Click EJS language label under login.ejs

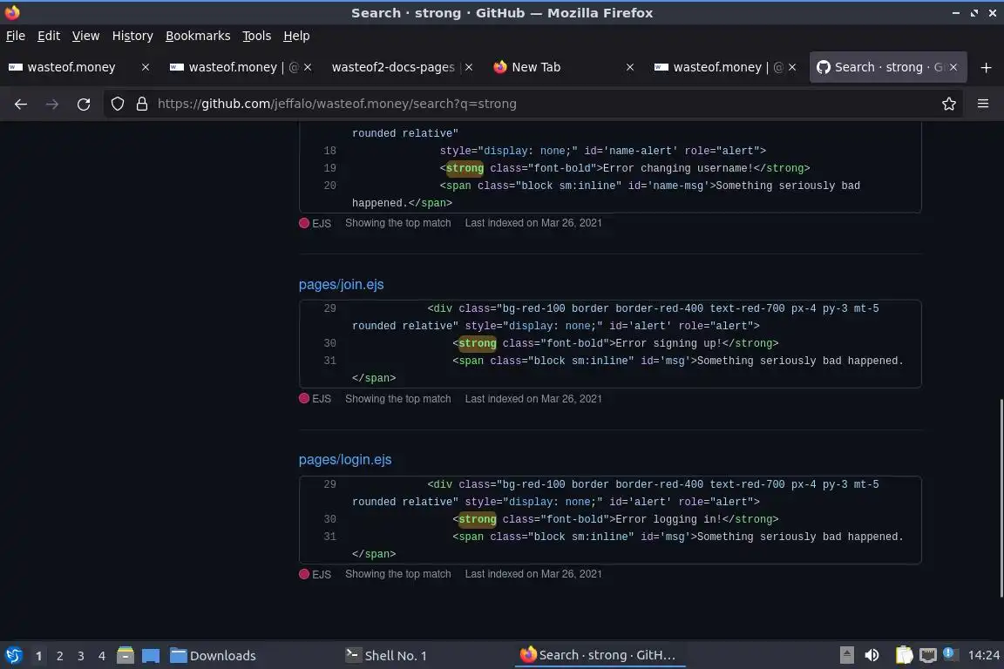322,574
